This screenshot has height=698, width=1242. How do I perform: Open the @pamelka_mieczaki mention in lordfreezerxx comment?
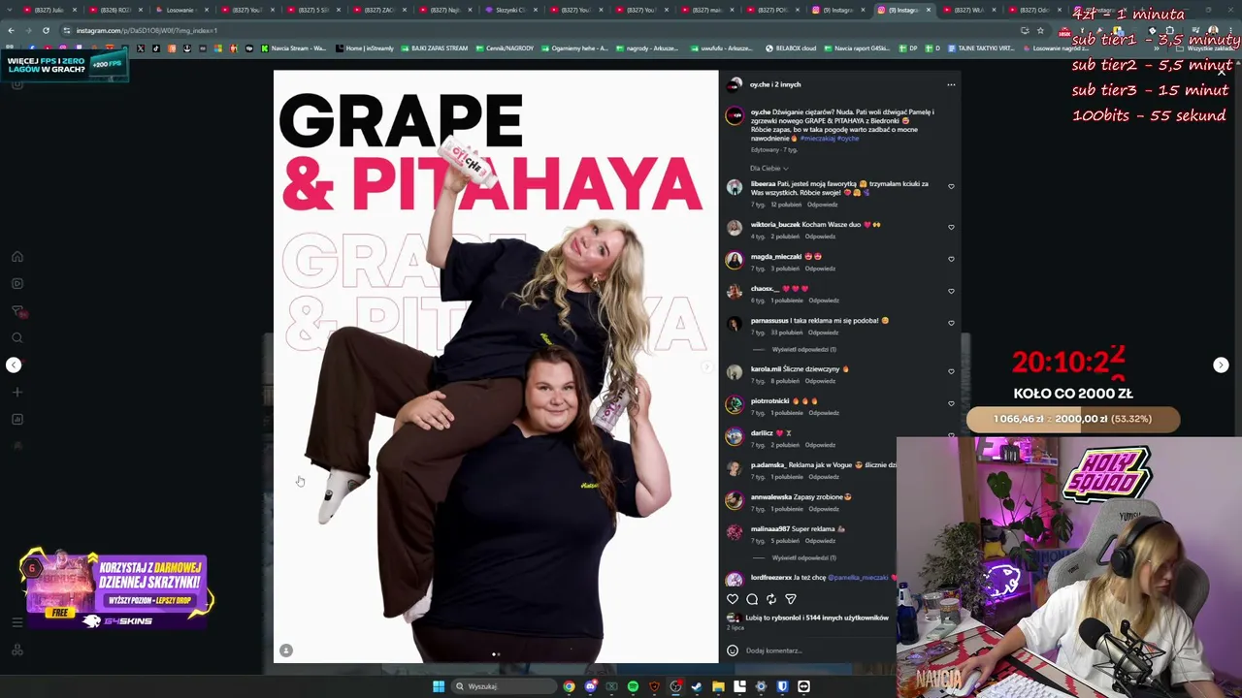click(x=860, y=578)
